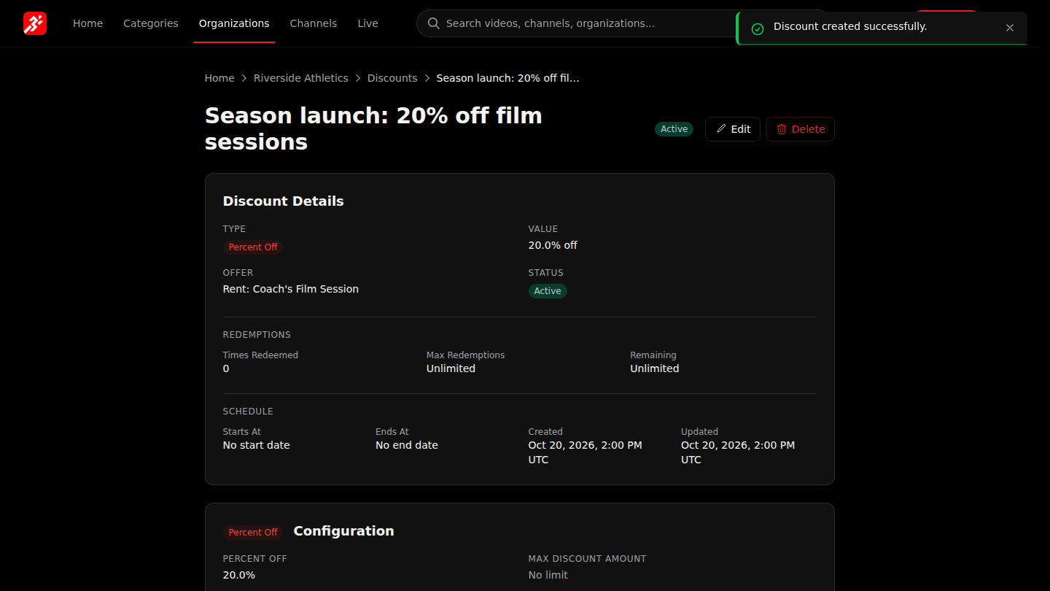Go back to Discounts breadcrumb
This screenshot has width=1050, height=591.
[x=392, y=78]
